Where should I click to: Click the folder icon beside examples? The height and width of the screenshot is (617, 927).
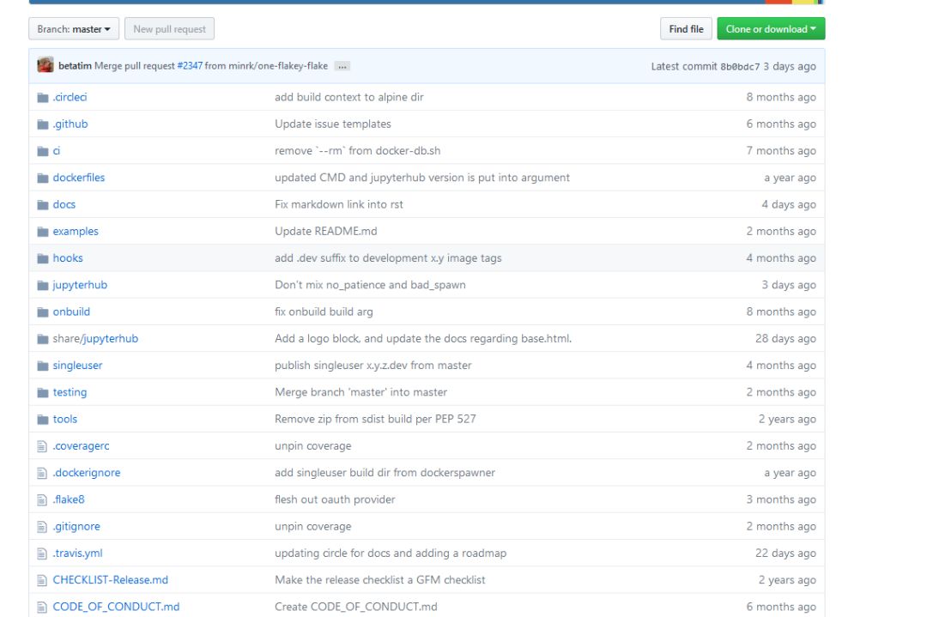43,232
